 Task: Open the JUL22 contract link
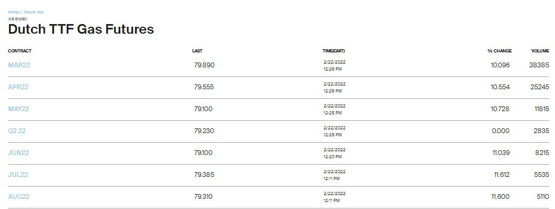point(18,175)
